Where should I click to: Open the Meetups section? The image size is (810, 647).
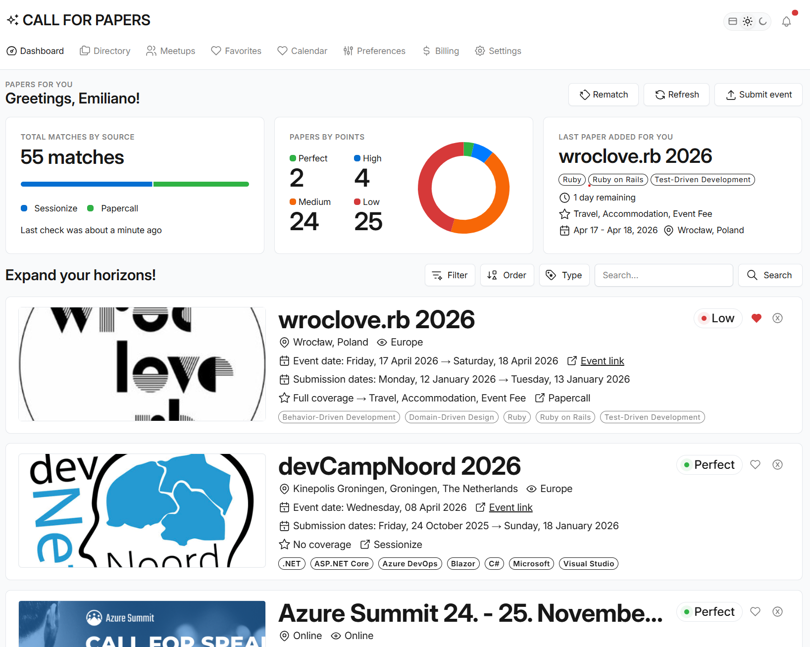[170, 51]
